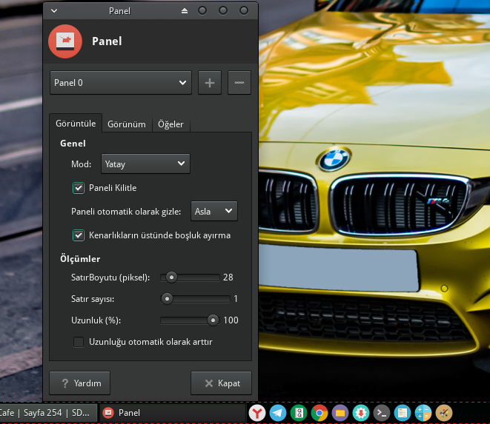Switch to the Görünüm tab
Viewport: 490px width, 424px height.
(x=127, y=124)
